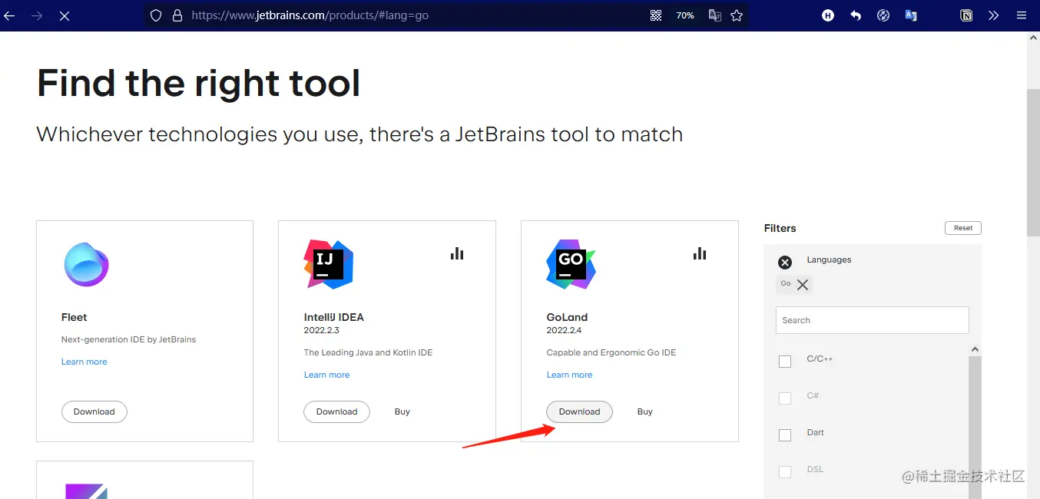Go back to the previous page

click(x=10, y=15)
